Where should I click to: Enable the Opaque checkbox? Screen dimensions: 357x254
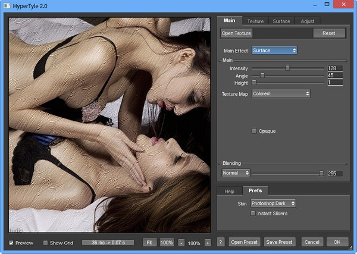point(254,131)
